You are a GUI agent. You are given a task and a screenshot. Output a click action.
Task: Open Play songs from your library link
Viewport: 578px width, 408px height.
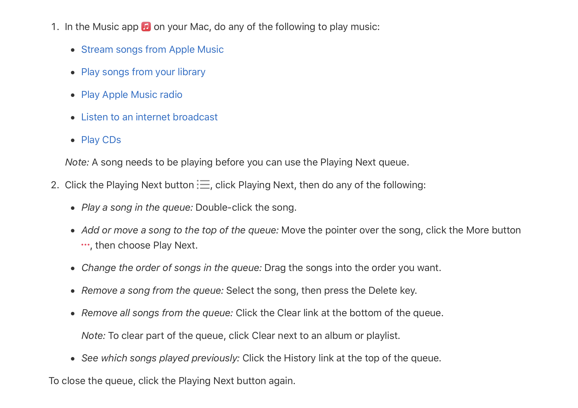[x=143, y=72]
